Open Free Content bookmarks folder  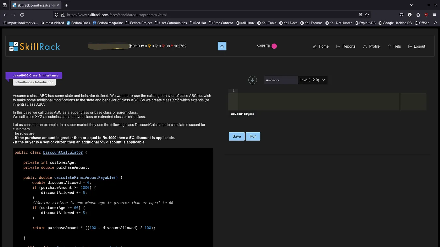221,23
